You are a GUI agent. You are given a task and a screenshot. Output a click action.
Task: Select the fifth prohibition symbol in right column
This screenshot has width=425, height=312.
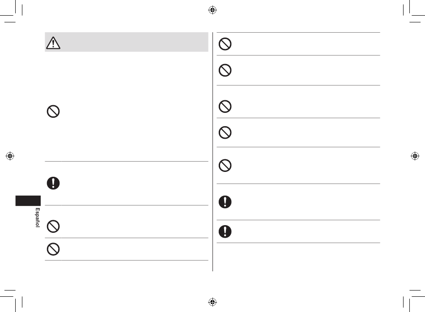point(225,166)
